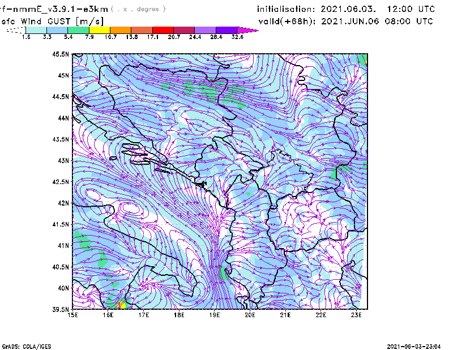
Task: Click the '43N' latitude label
Action: point(63,160)
